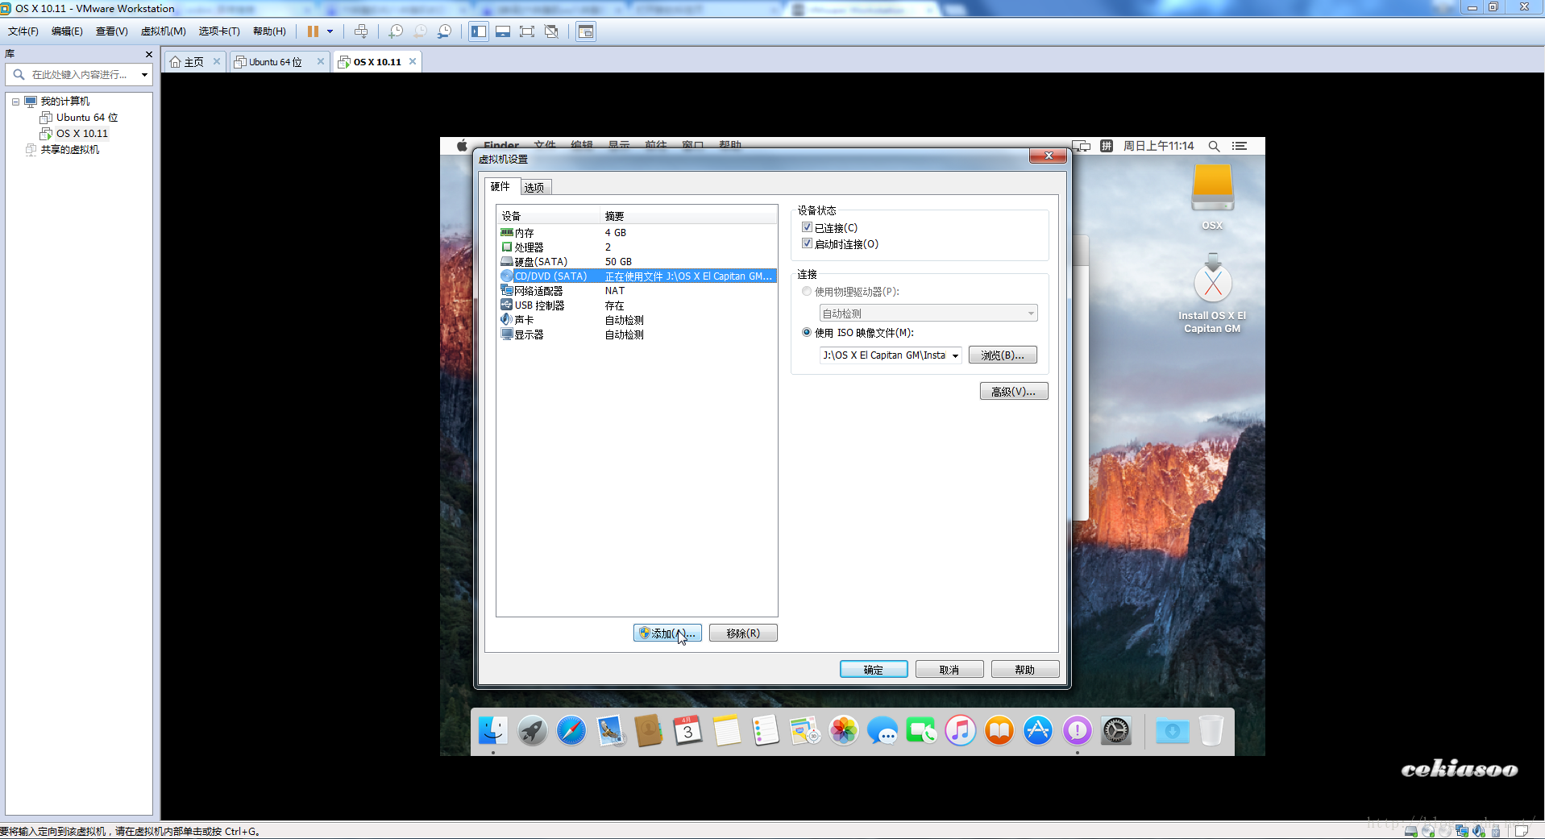The image size is (1545, 839).
Task: Toggle the library sidebar view icon
Action: pos(479,31)
